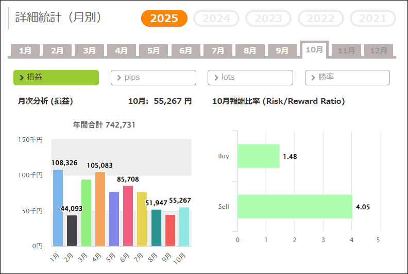Switch chart metric to pips

coord(153,78)
